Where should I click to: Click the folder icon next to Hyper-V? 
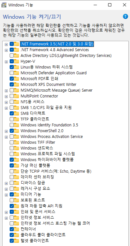pyautogui.click(x=16, y=61)
